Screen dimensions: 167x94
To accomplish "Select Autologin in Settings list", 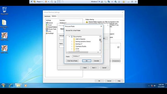I will pyautogui.click(x=50, y=33).
